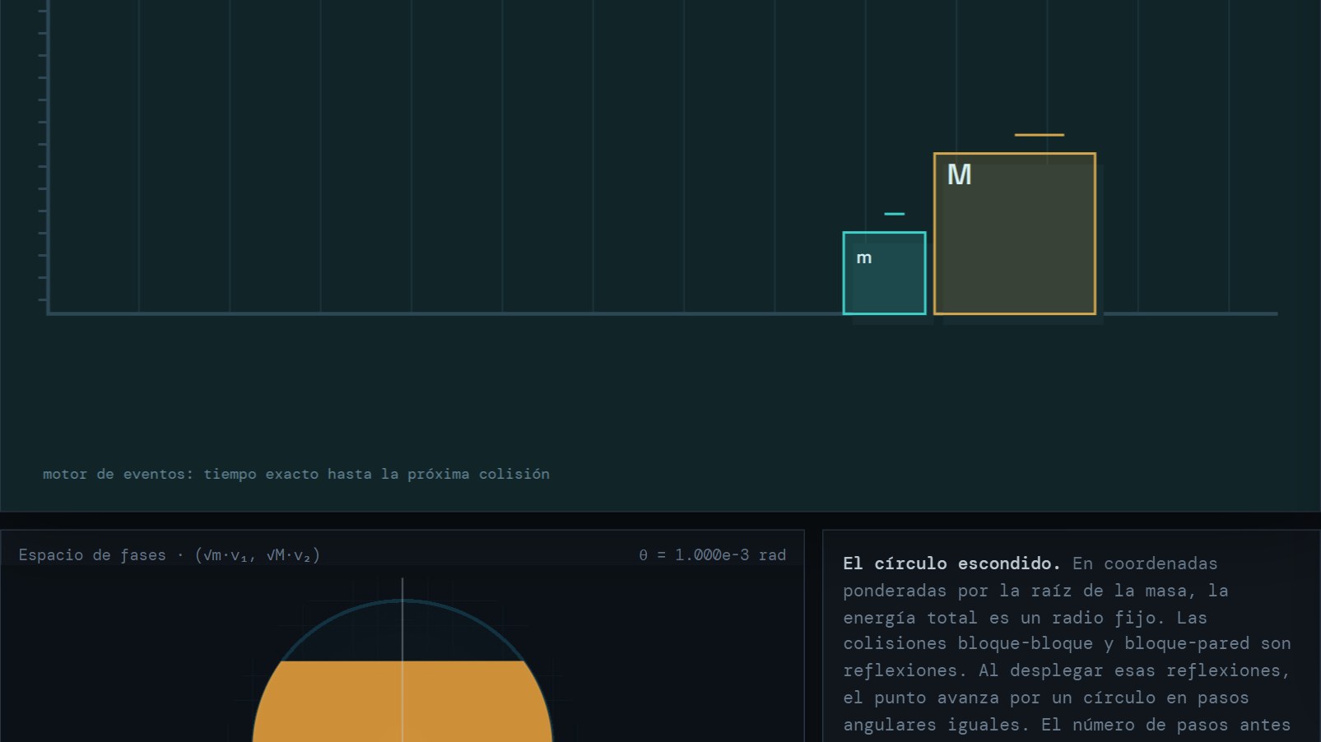The height and width of the screenshot is (742, 1321).
Task: Click the θ = 1.000e-3 rad readout
Action: pos(712,555)
